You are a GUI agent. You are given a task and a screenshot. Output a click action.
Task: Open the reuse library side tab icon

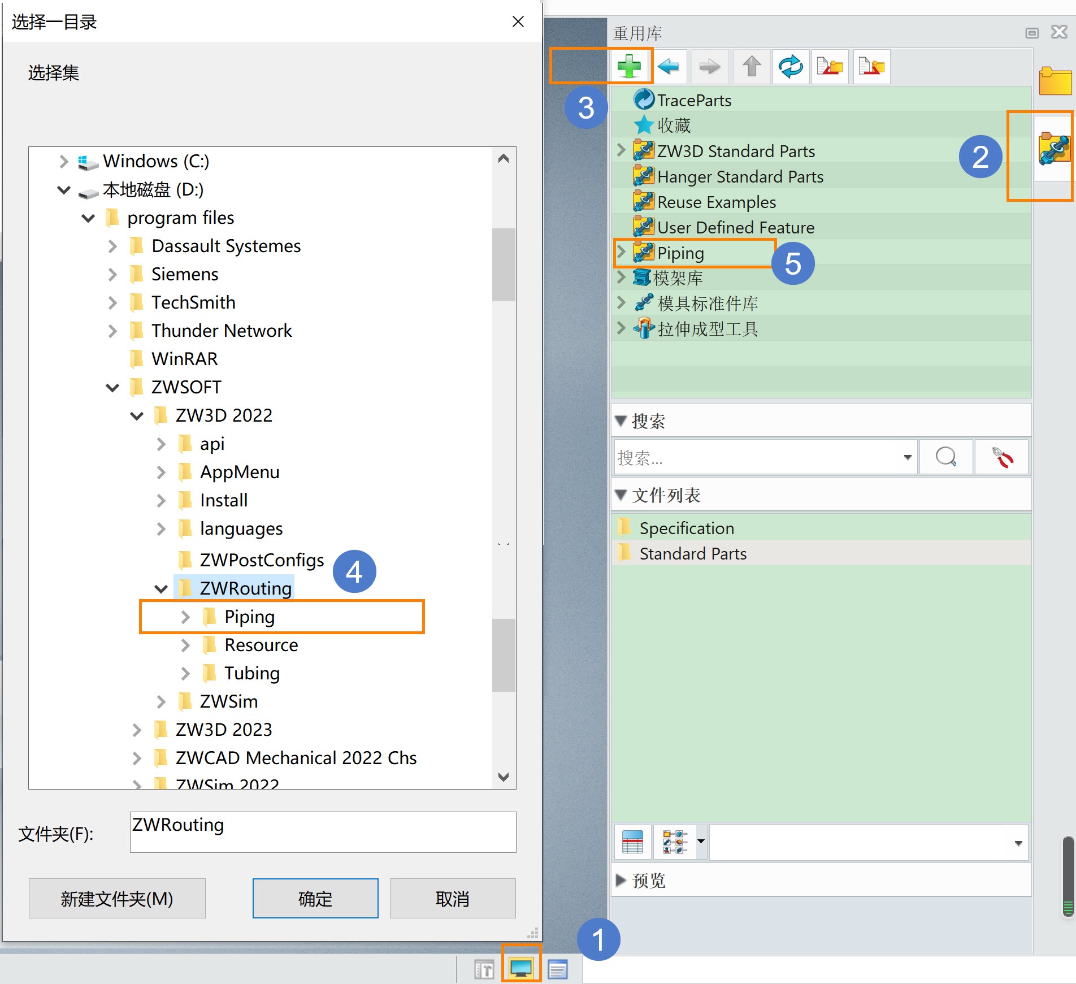pos(1054,149)
